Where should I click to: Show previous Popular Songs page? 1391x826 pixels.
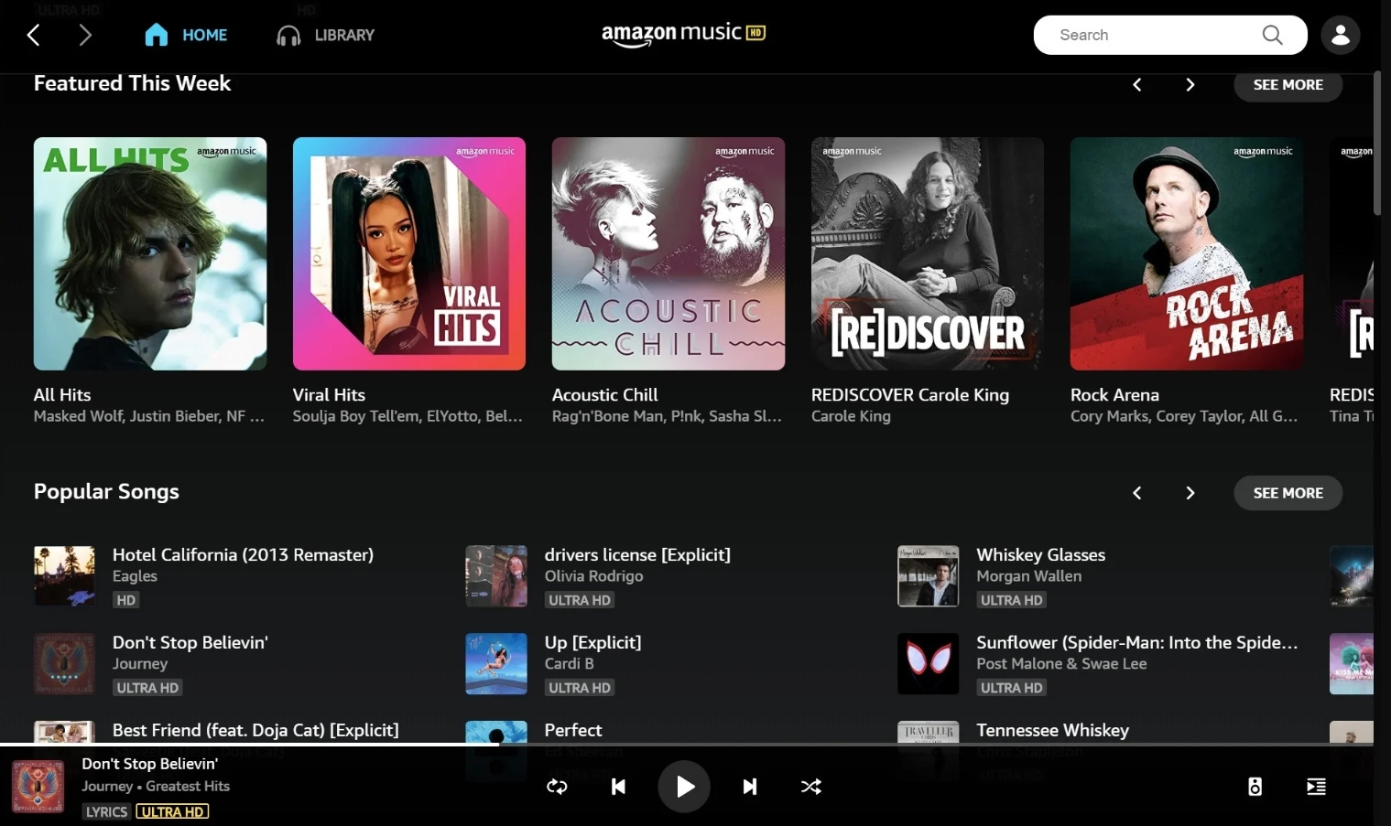point(1136,492)
